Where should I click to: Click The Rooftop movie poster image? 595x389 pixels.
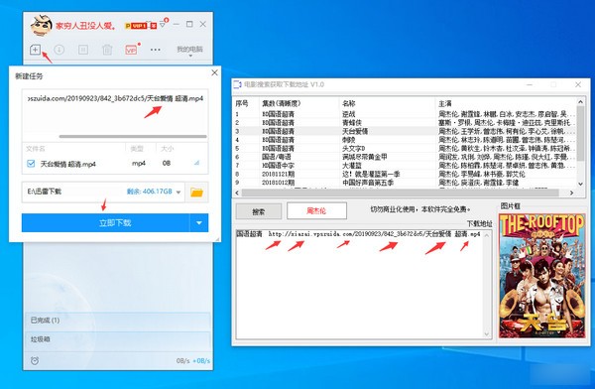[541, 276]
